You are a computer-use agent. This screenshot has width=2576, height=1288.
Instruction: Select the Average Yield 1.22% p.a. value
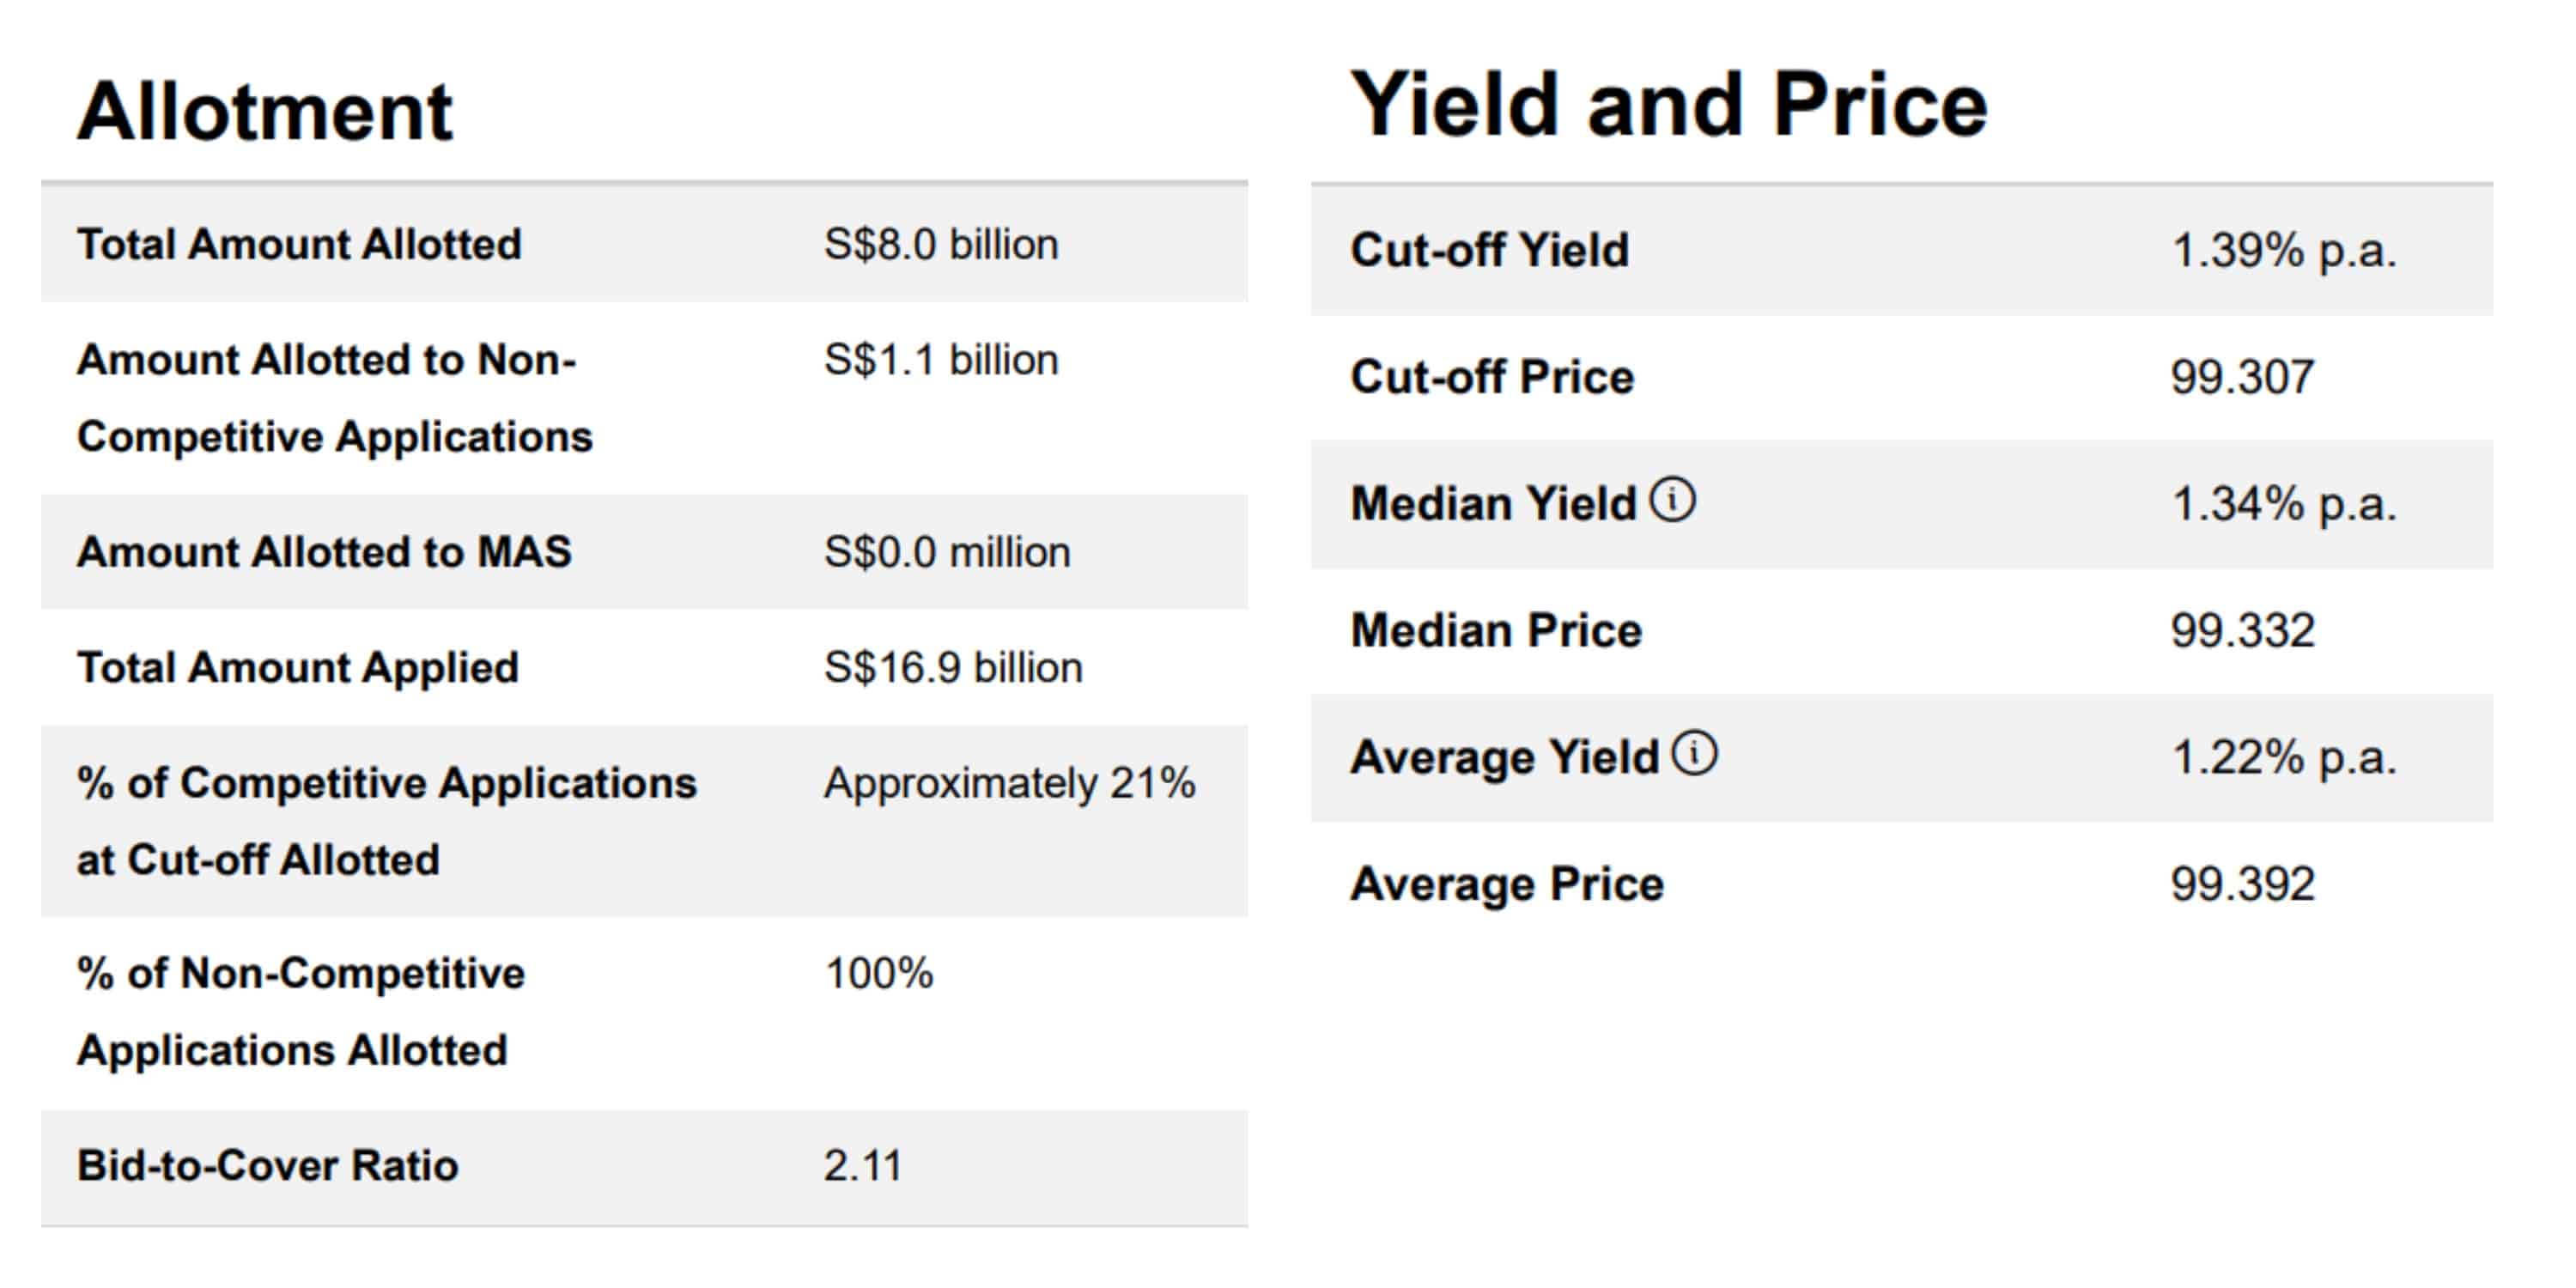pos(2283,757)
